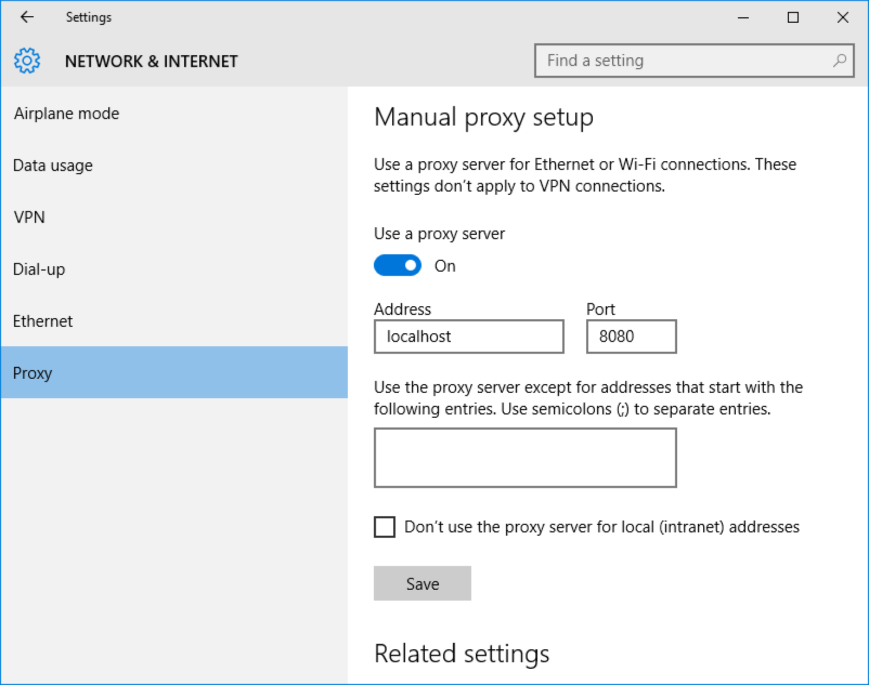Focus the Find a setting search box
This screenshot has width=869, height=685.
coord(694,61)
